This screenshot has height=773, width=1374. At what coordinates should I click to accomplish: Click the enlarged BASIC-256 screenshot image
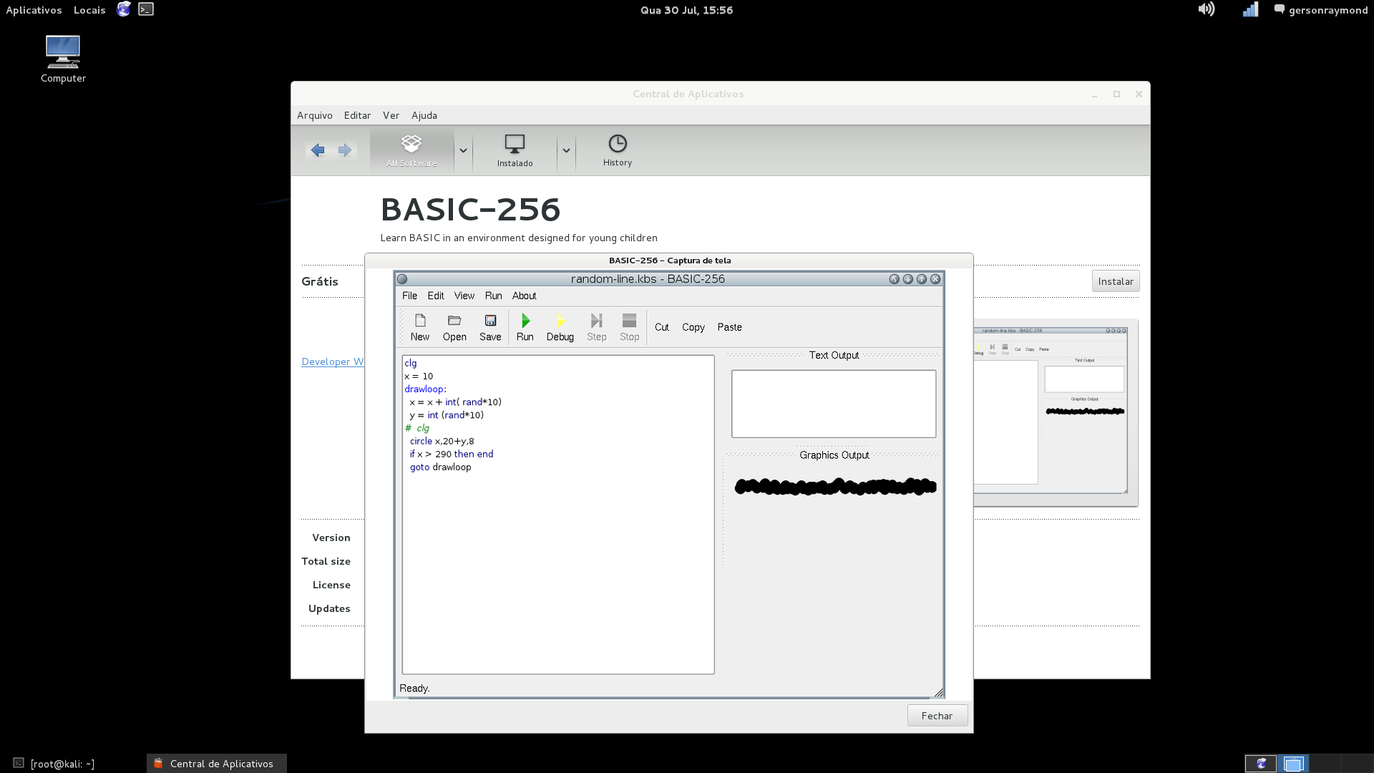pyautogui.click(x=669, y=484)
